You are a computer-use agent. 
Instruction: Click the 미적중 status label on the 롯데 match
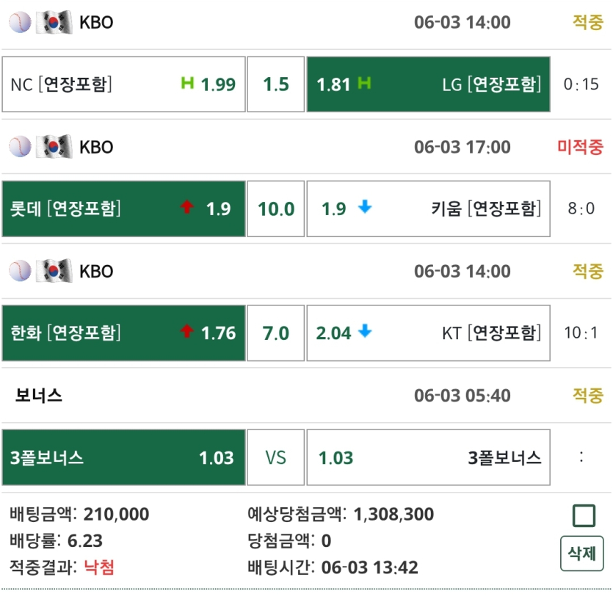click(x=581, y=147)
